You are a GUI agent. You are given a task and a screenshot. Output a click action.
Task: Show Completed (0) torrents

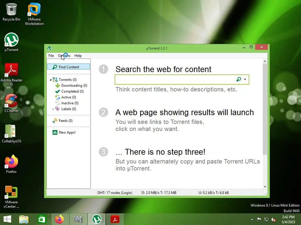pyautogui.click(x=72, y=91)
